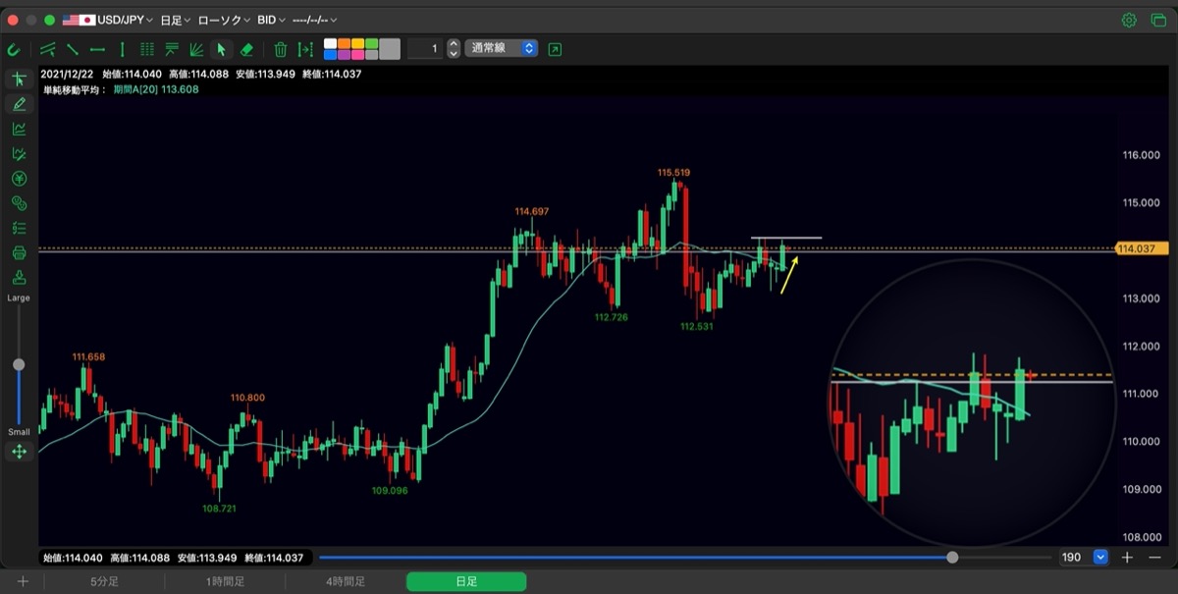Switch to the 5分足 tab
Image resolution: width=1178 pixels, height=594 pixels.
point(104,582)
